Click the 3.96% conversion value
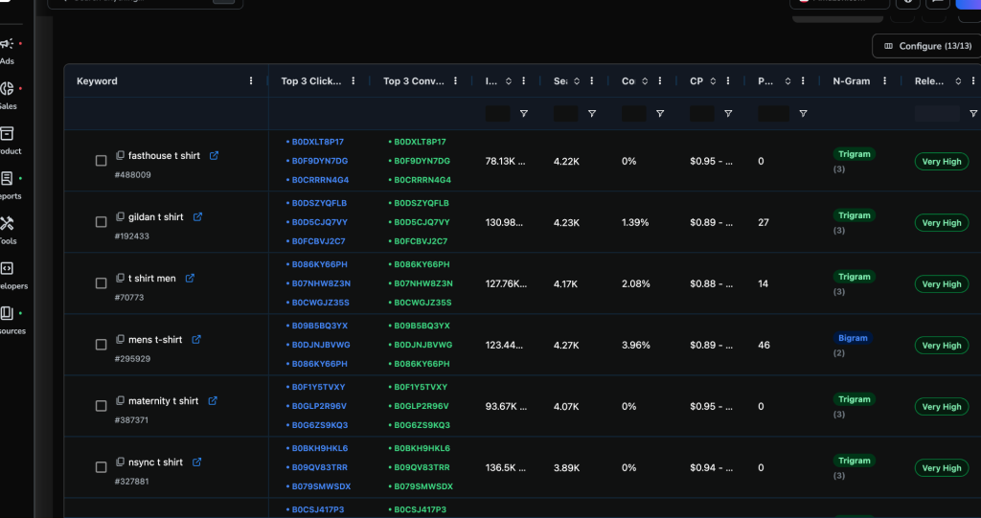Screen dimensions: 981x518 [636, 345]
